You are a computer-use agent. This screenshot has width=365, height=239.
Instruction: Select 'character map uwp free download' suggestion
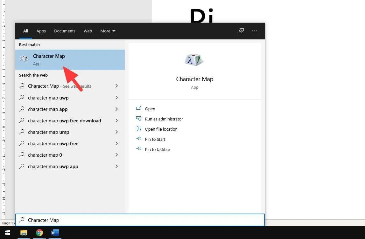[x=70, y=120]
